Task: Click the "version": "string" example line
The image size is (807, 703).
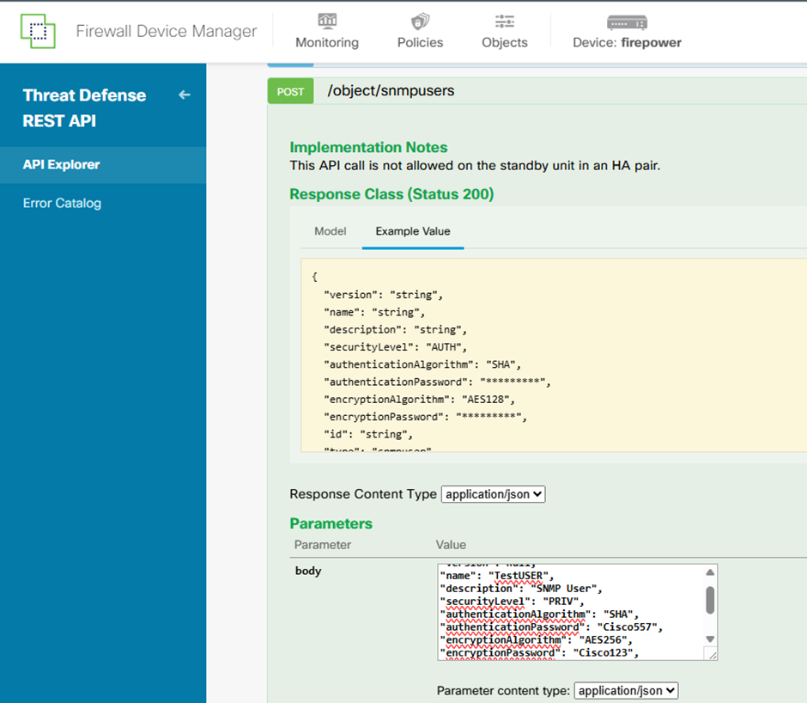Action: pos(384,295)
